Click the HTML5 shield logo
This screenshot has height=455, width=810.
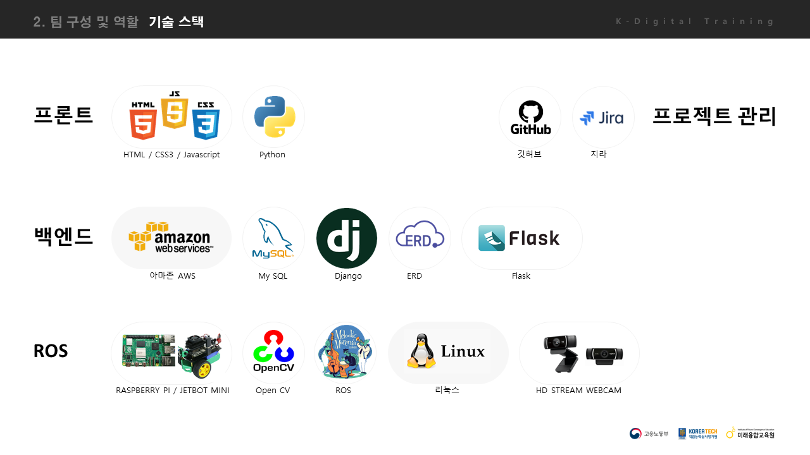tap(144, 120)
